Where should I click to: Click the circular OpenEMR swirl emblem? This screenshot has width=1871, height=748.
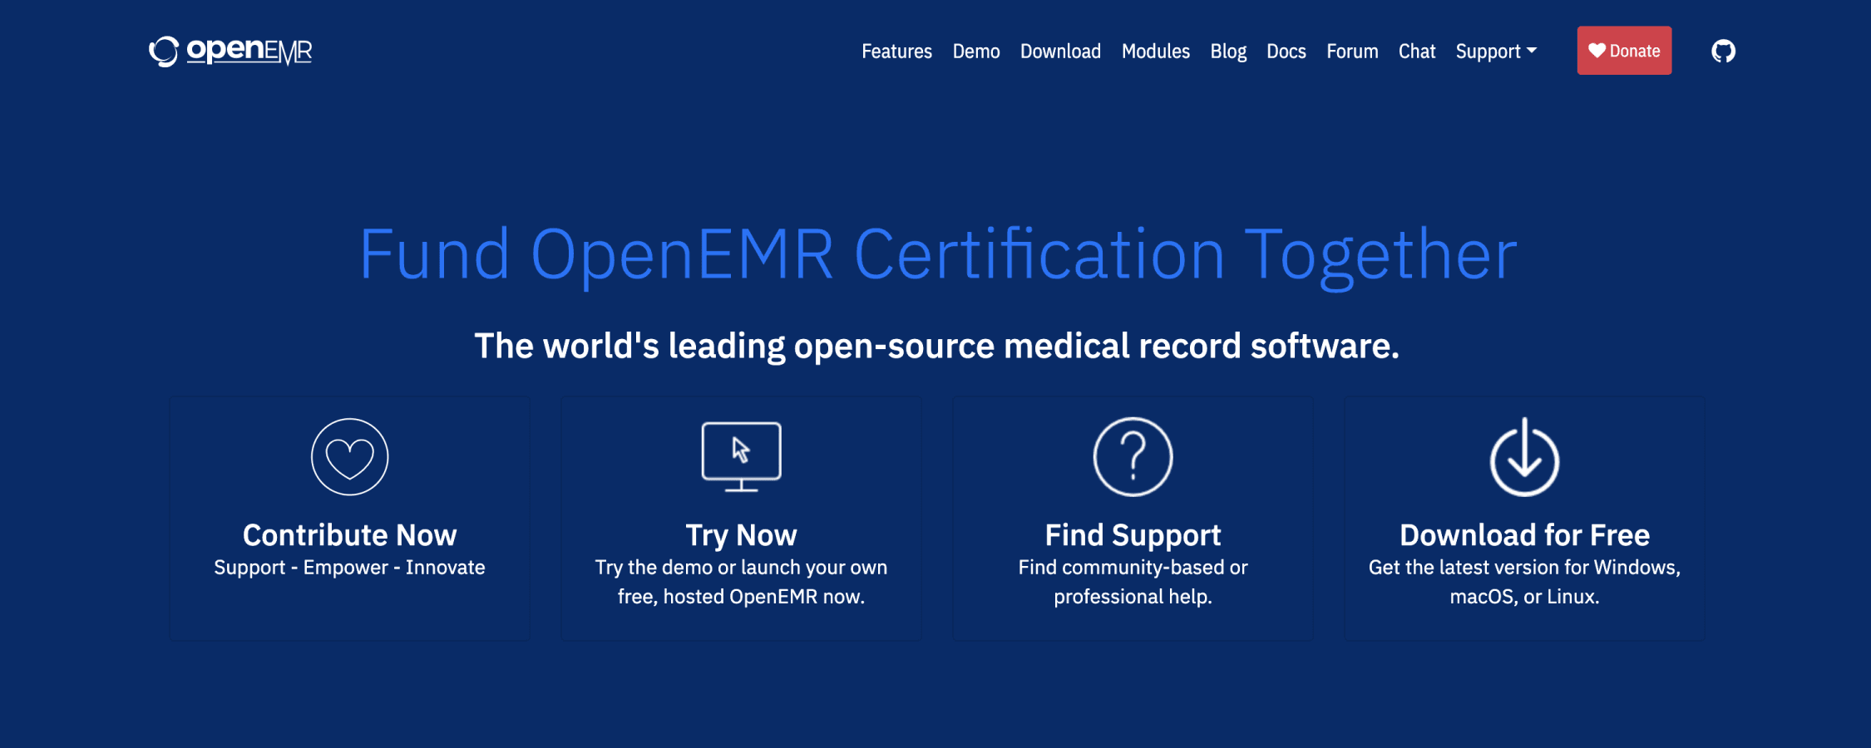pos(163,51)
